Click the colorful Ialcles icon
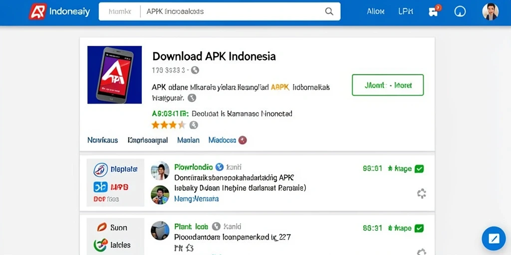The width and height of the screenshot is (511, 255). (100, 245)
